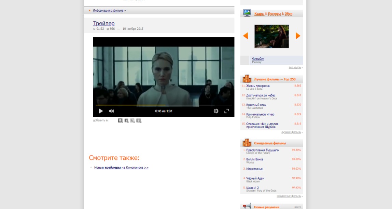Show previous film still with left arrow
Screen dimensions: 392x209
246,36
